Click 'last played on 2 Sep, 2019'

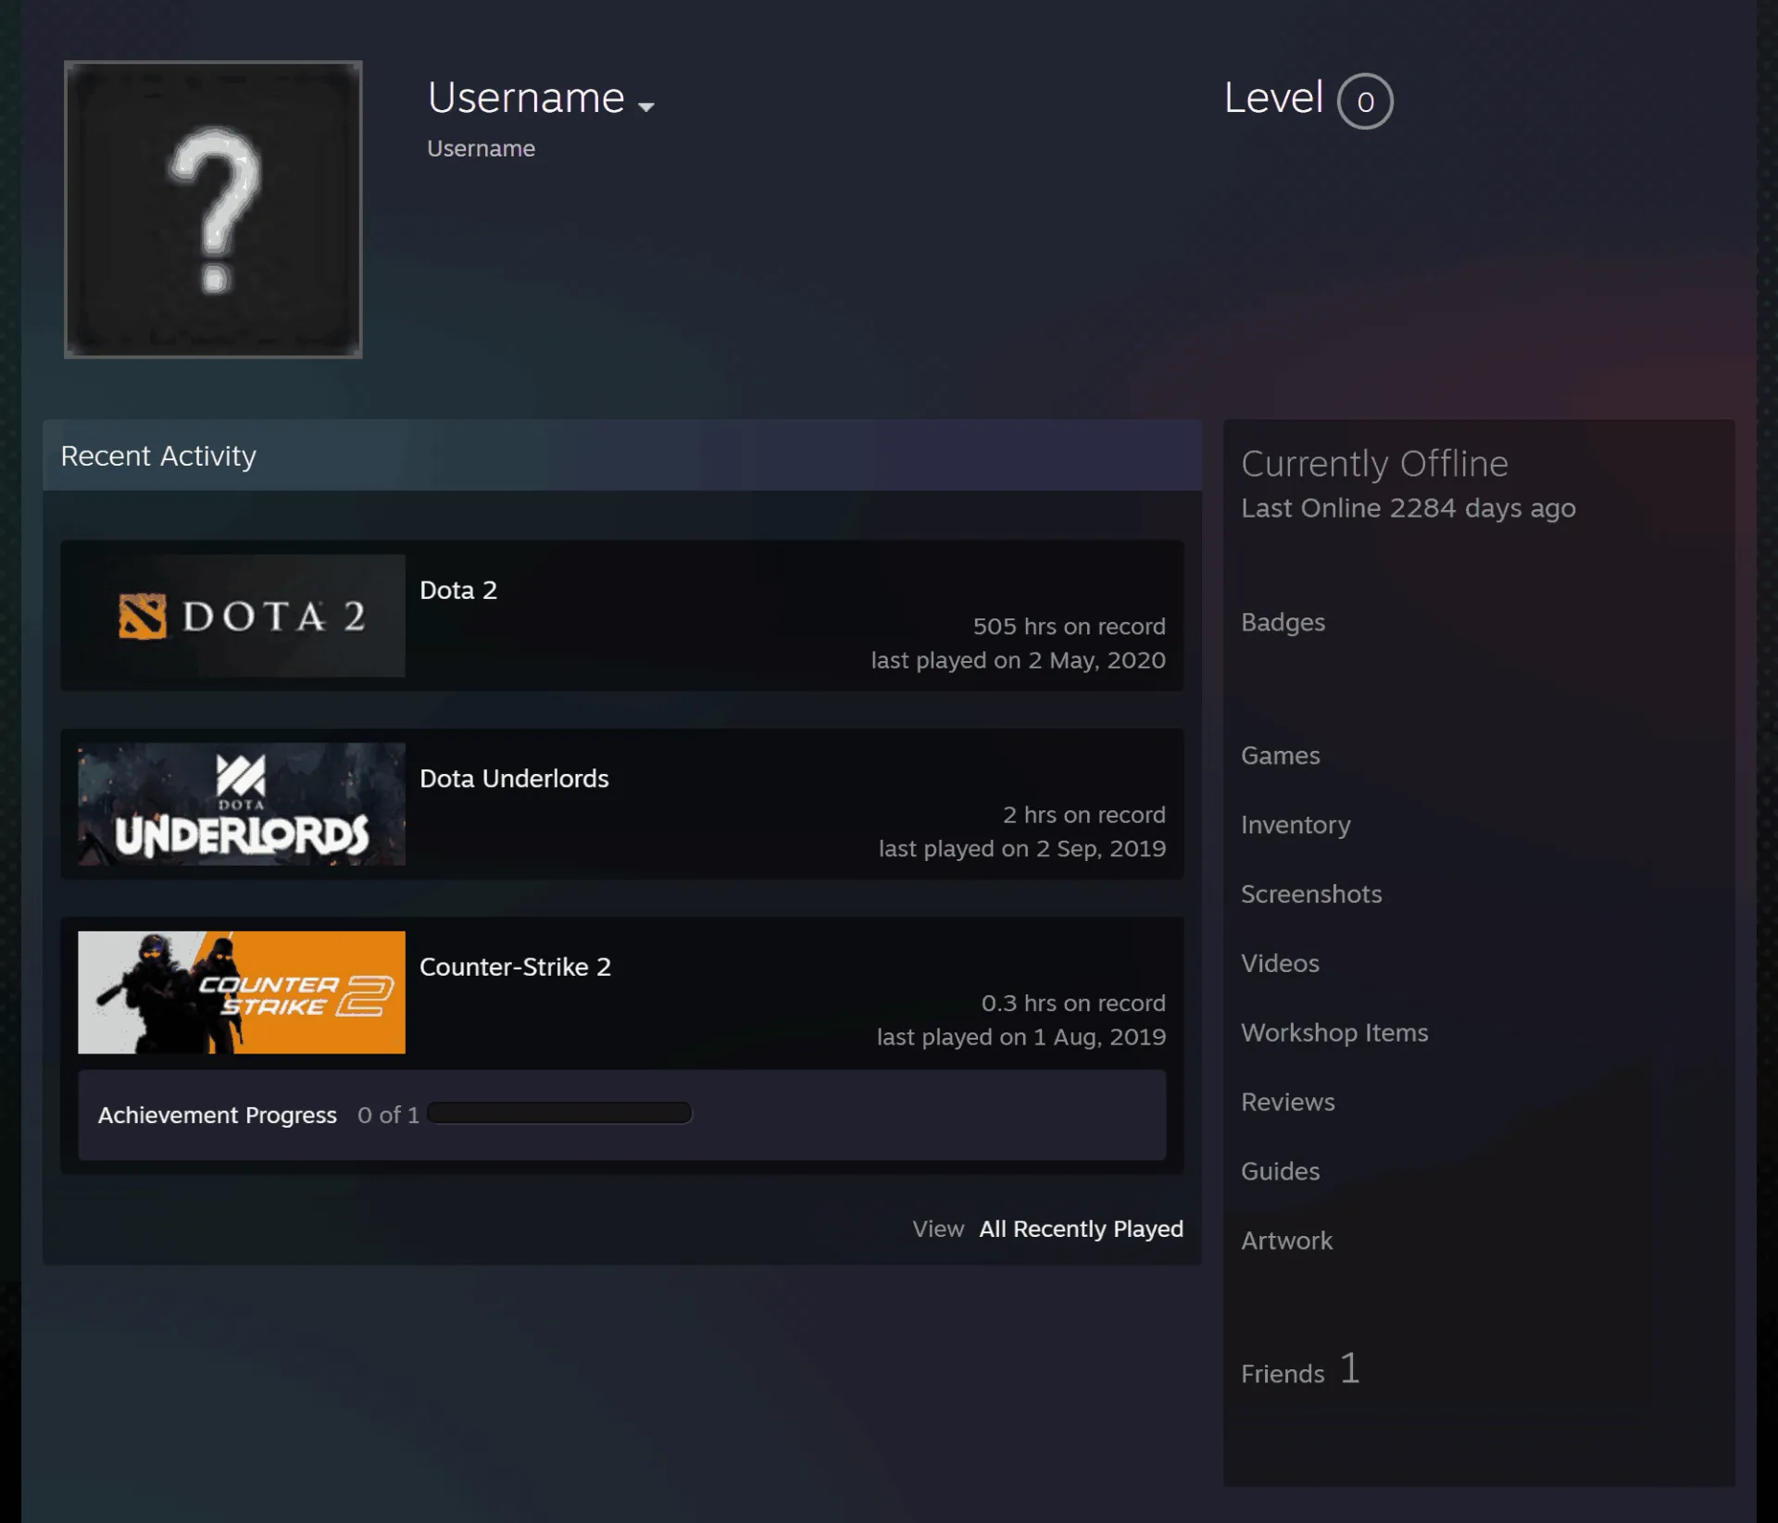pyautogui.click(x=1022, y=849)
